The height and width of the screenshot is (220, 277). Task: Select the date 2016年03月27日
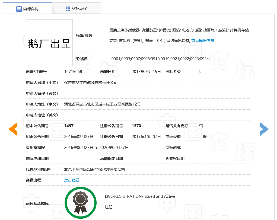(x=79, y=137)
